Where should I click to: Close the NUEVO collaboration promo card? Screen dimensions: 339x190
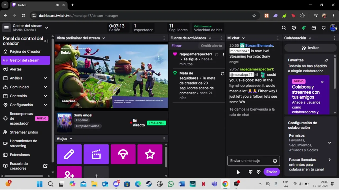point(322,82)
